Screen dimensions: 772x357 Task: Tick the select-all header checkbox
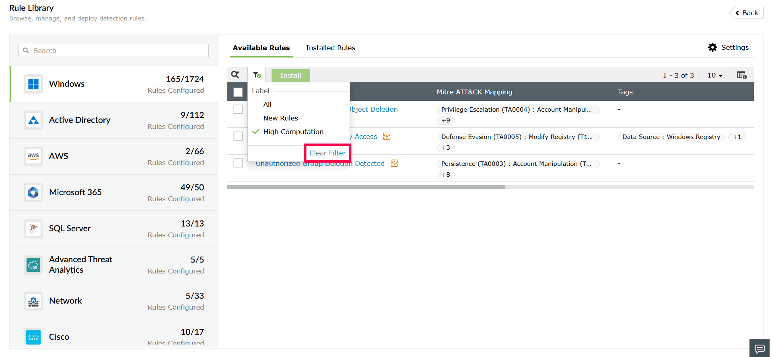coord(238,92)
